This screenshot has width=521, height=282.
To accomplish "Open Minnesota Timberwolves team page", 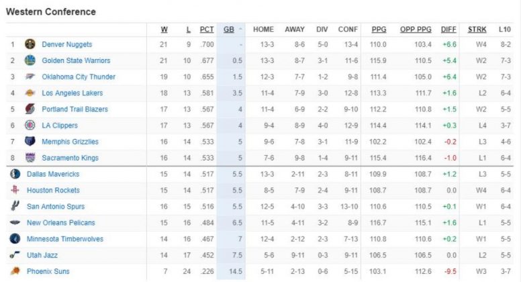I will pos(65,239).
